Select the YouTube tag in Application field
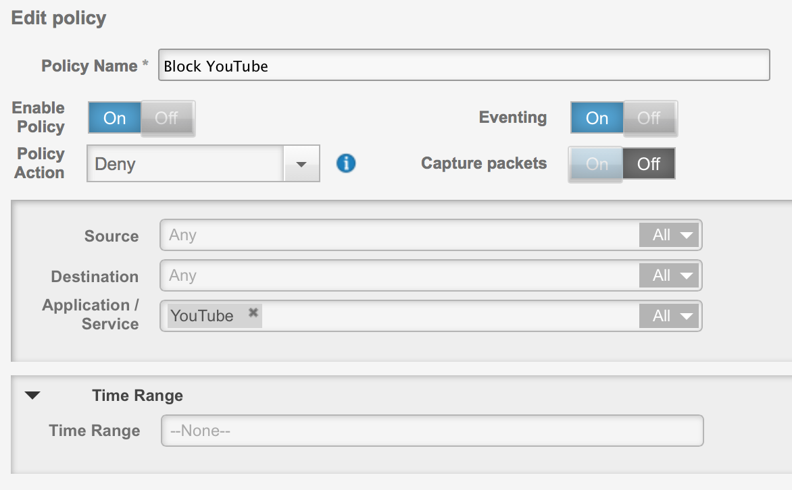Image resolution: width=792 pixels, height=490 pixels. click(202, 316)
